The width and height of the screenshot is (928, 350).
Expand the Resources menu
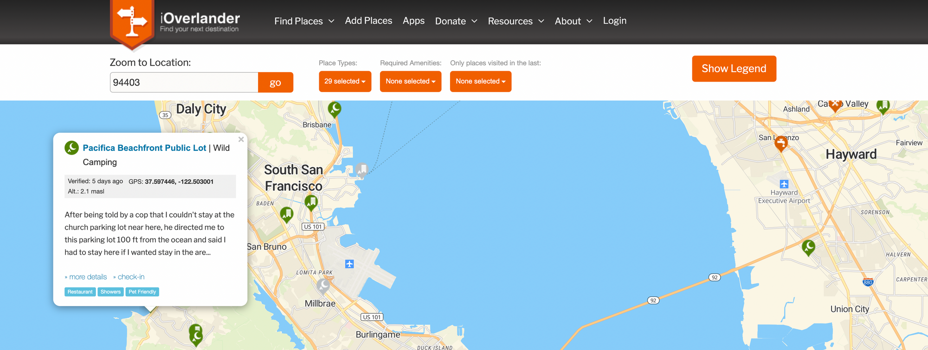click(x=516, y=21)
